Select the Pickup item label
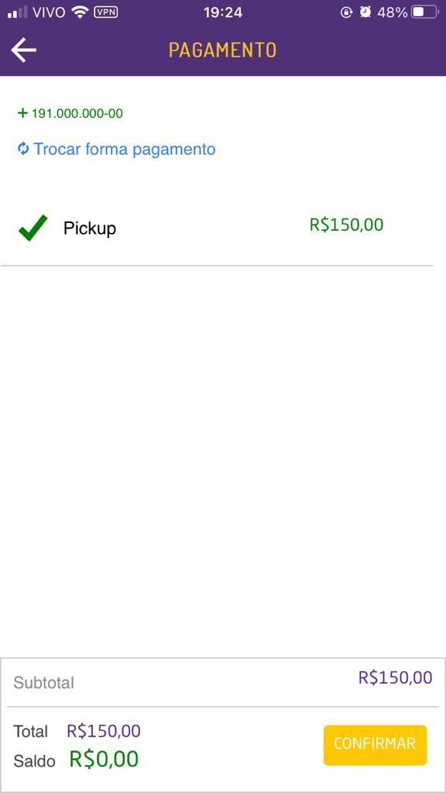The width and height of the screenshot is (446, 793). pos(90,228)
